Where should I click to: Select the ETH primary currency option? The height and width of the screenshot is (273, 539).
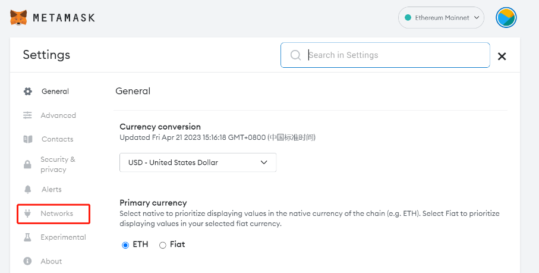tap(125, 244)
